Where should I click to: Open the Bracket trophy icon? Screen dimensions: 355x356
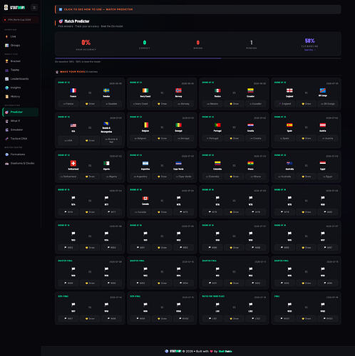point(7,61)
